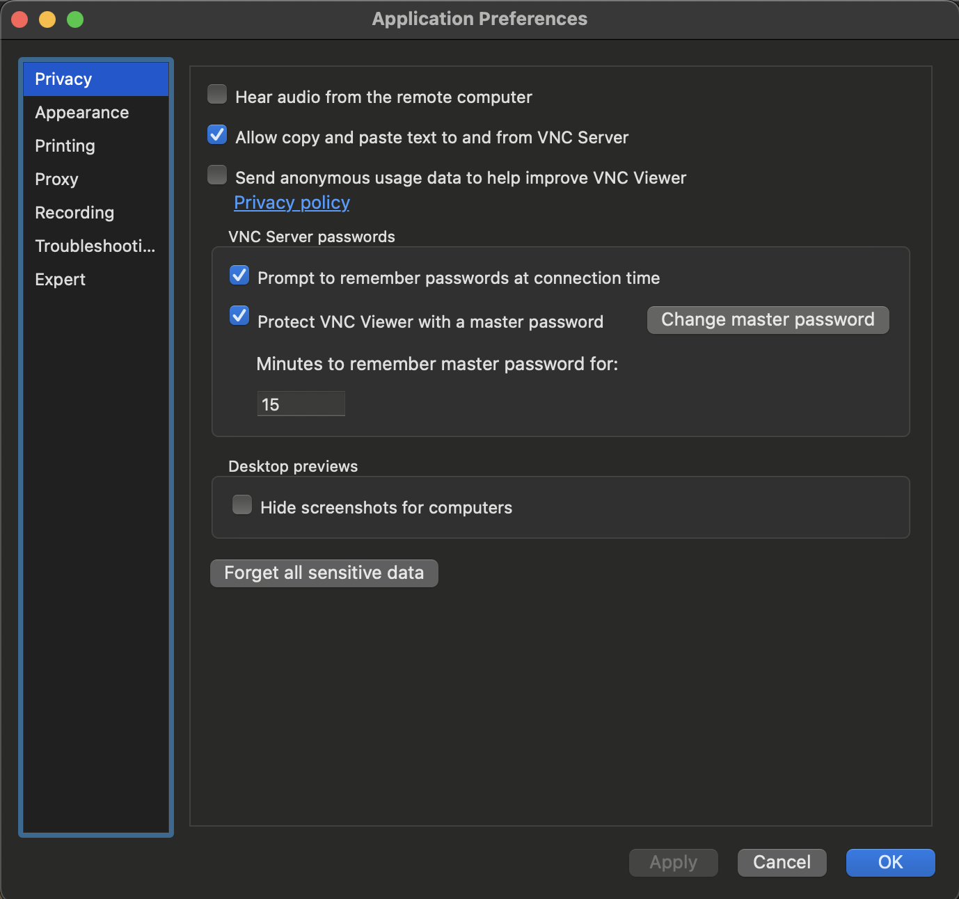Close the Application Preferences window
The height and width of the screenshot is (899, 959).
(19, 19)
